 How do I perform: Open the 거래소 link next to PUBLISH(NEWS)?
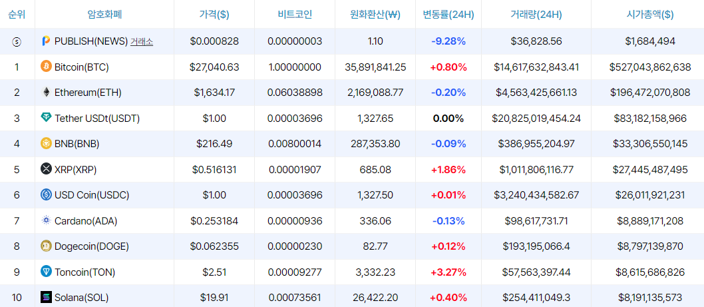coord(142,41)
